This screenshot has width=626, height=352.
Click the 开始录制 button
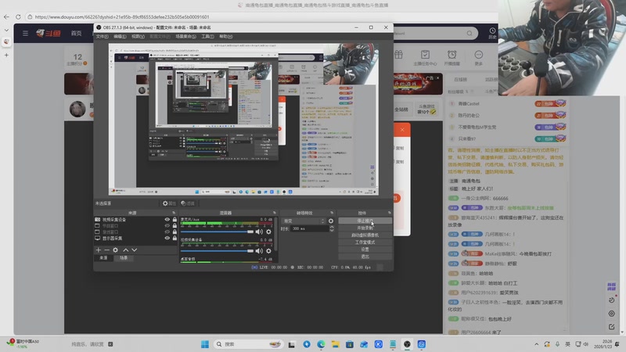click(x=365, y=228)
